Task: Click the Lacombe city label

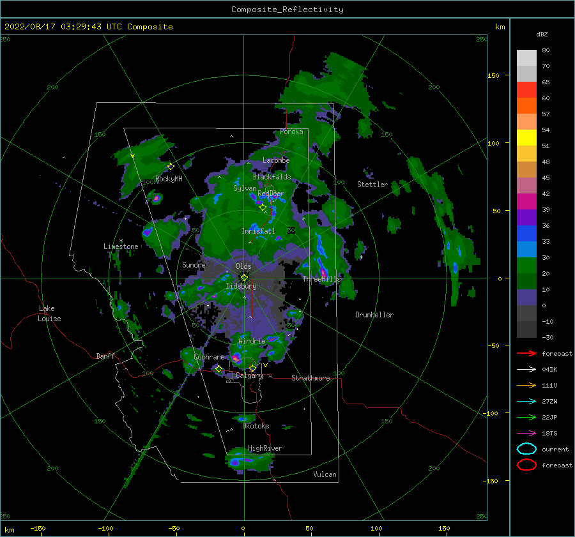Action: pyautogui.click(x=276, y=160)
